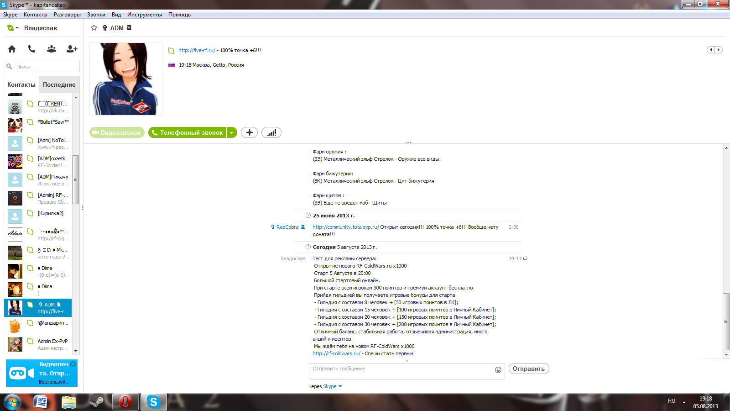Click the Владислав profile name
This screenshot has height=411, width=730.
coord(41,28)
